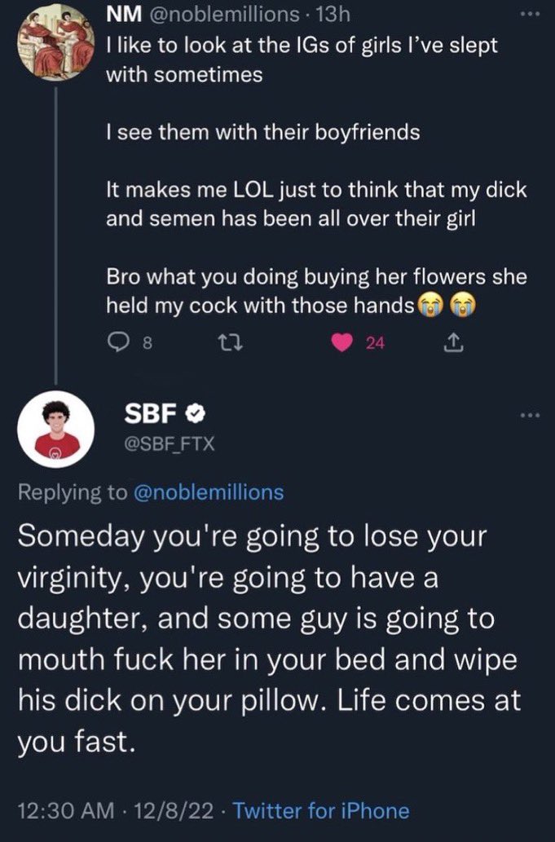The width and height of the screenshot is (555, 842).
Task: Unlike NM's tweet with the pink heart
Action: pos(341,342)
